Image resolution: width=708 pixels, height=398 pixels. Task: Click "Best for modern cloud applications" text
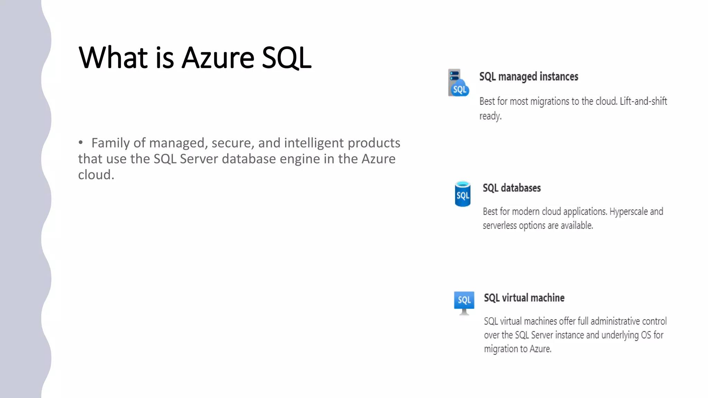544,211
